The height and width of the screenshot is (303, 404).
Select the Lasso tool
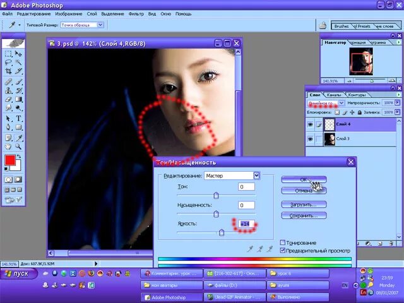point(8,62)
